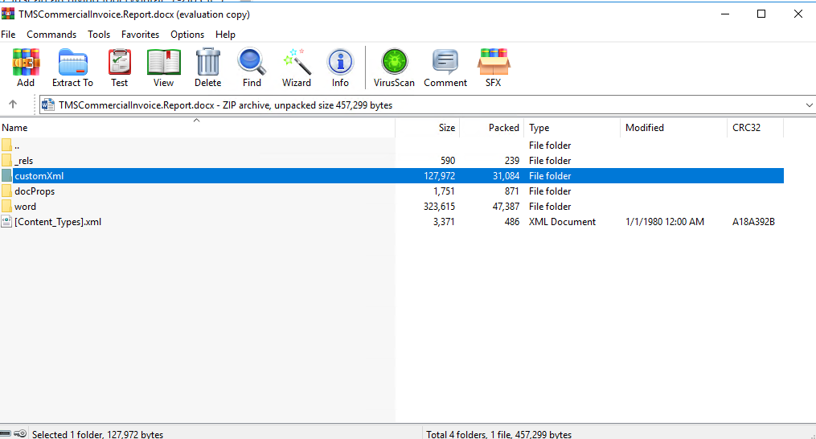Screen dimensions: 816x439
Task: Show archive Info
Action: pyautogui.click(x=340, y=68)
